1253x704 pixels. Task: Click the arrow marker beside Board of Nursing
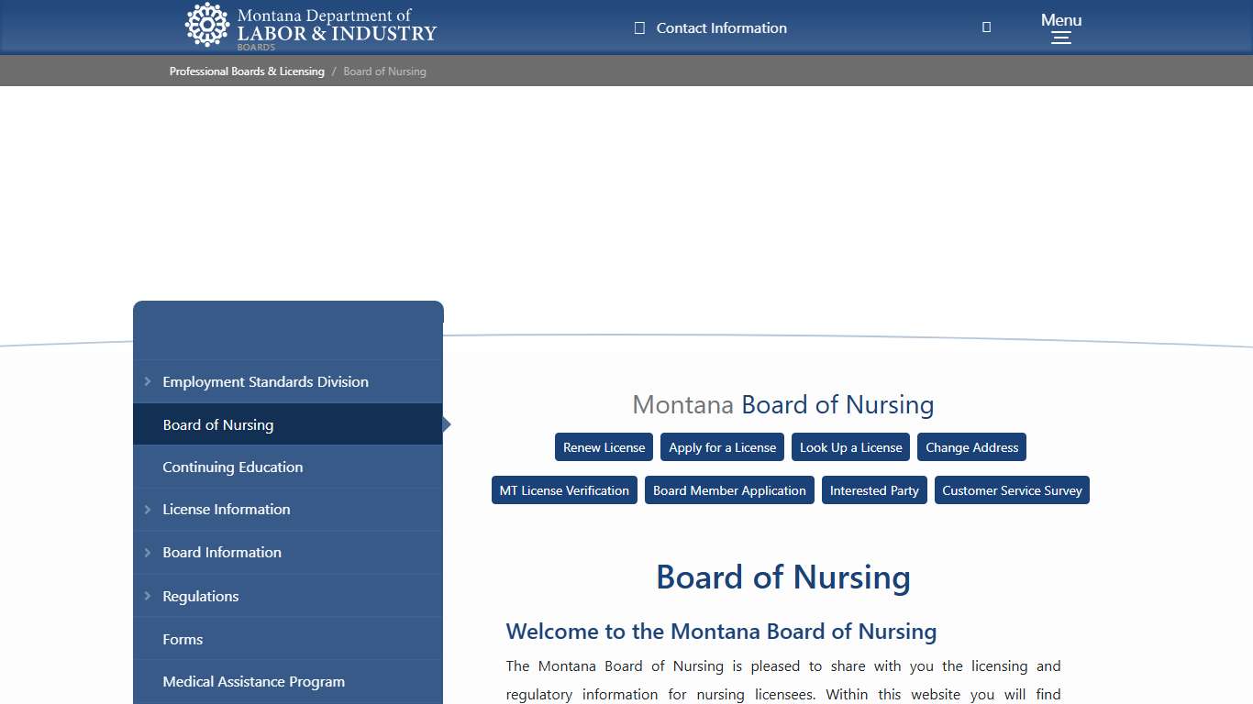pos(447,423)
